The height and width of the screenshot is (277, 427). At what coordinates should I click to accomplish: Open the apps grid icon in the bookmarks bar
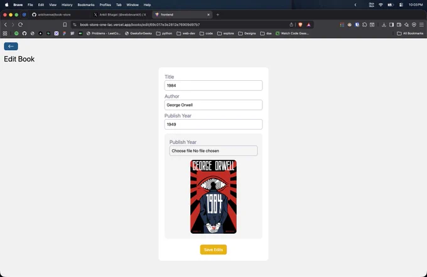(x=5, y=33)
